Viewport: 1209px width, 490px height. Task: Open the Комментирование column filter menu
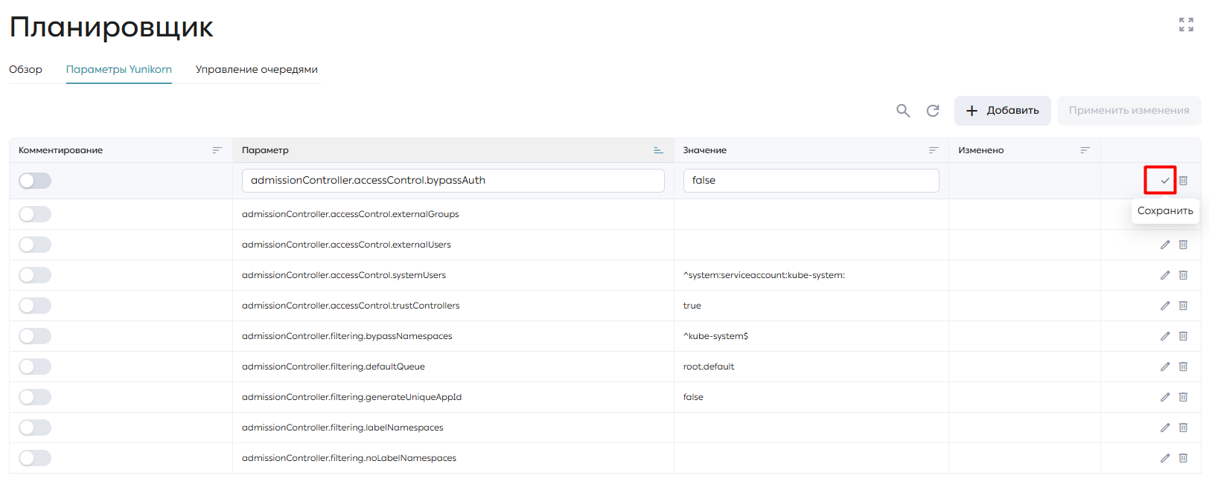click(x=217, y=150)
